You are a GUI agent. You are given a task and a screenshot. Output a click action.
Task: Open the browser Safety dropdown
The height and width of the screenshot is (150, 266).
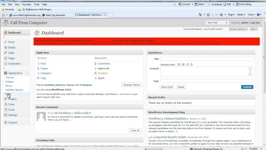tap(241, 15)
